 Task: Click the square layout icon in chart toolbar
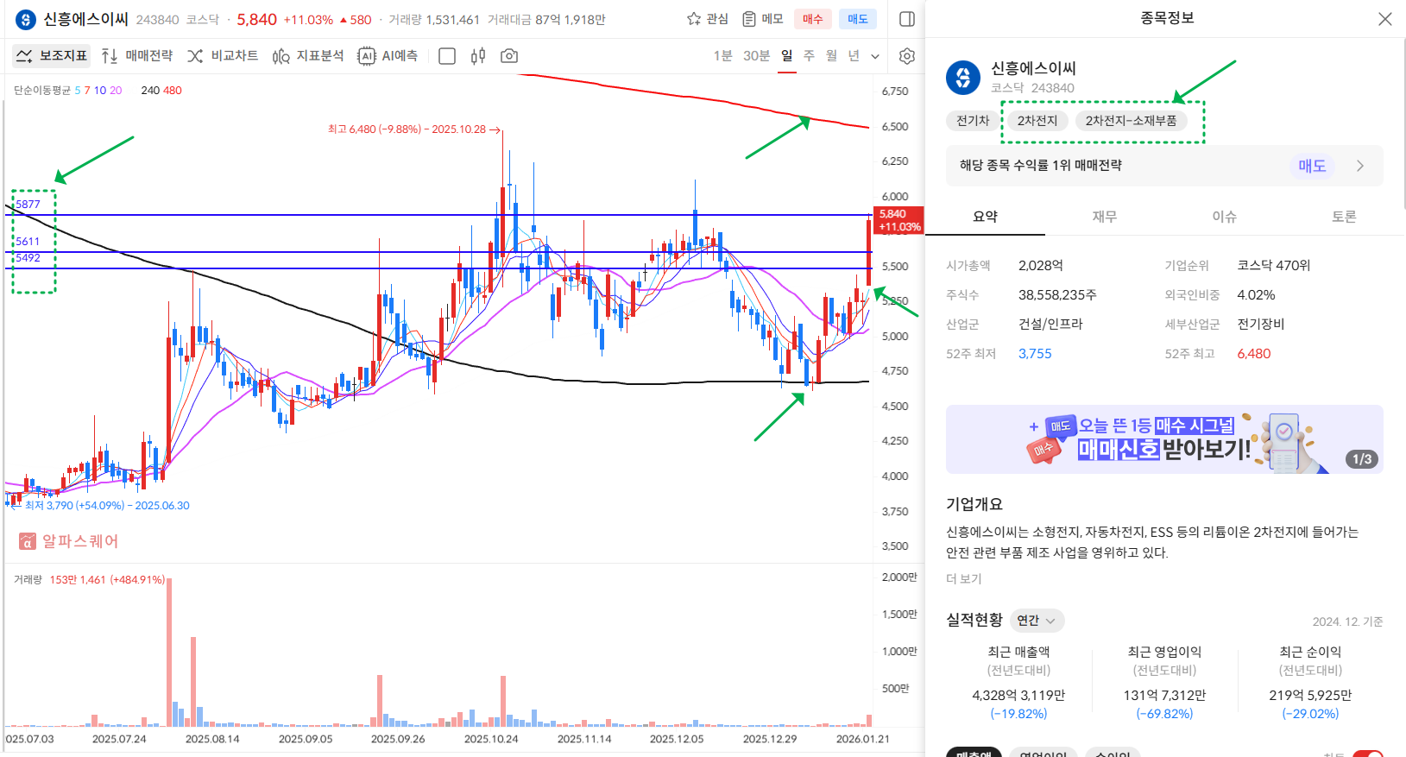(447, 56)
